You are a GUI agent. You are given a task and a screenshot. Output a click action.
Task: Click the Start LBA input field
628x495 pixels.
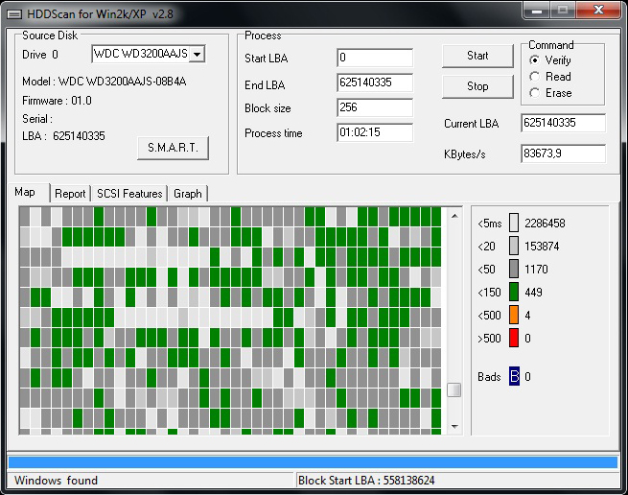point(375,58)
